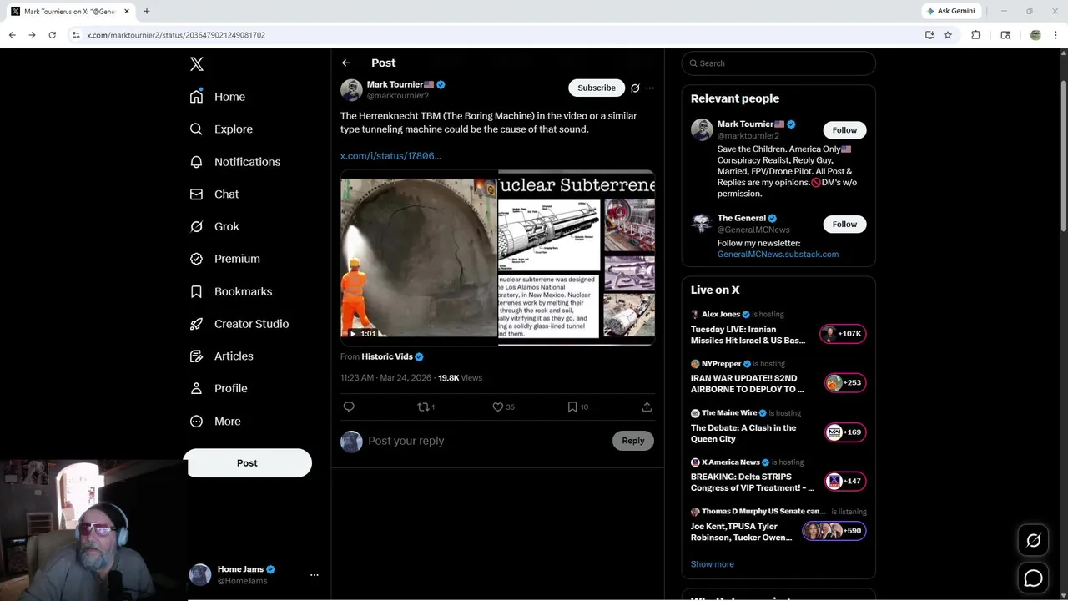Click the big Post button
The height and width of the screenshot is (601, 1068).
point(248,463)
